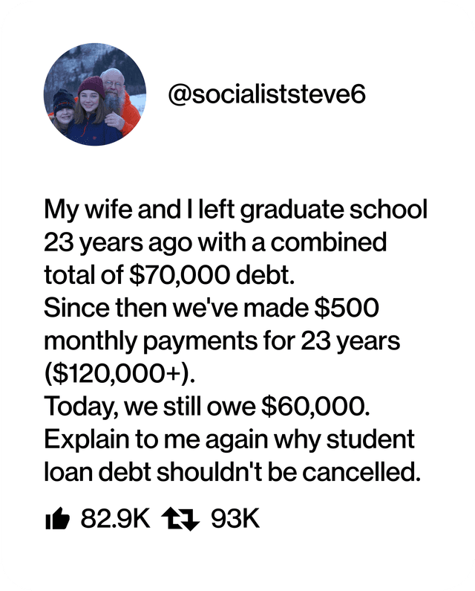Open the @socialiststeve6 profile link

point(266,94)
